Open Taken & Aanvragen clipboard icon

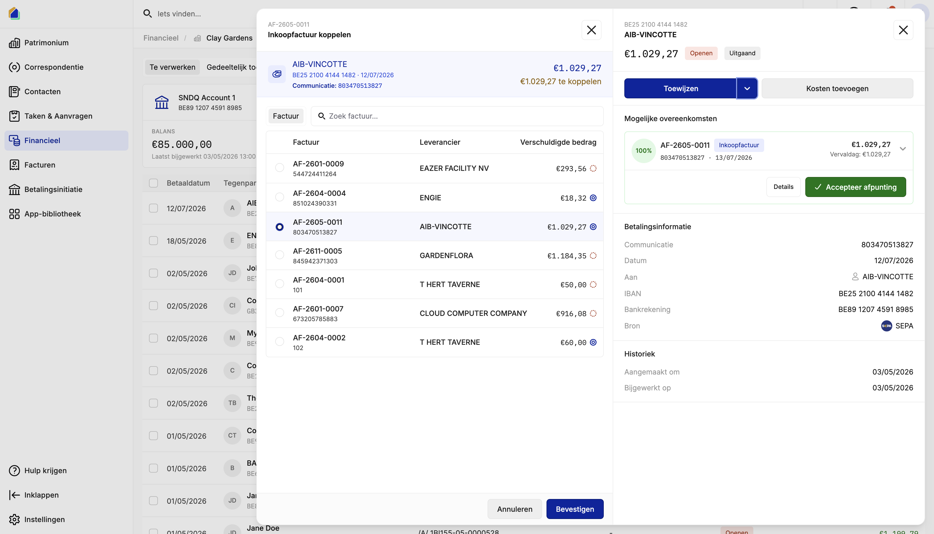pos(14,116)
